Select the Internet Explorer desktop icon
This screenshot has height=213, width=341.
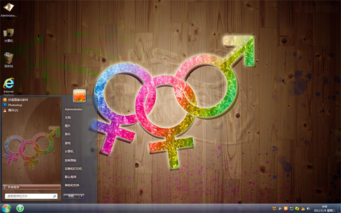tap(9, 86)
